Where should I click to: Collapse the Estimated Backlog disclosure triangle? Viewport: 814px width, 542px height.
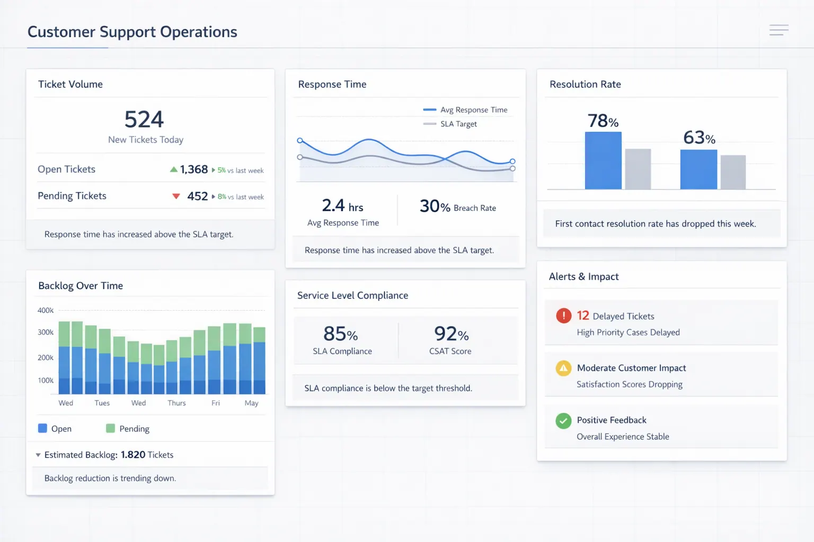(38, 455)
